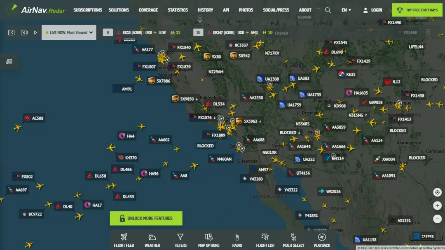This screenshot has height=250, width=445.
Task: Select Korean Air flight KE31 label
Action: click(347, 74)
